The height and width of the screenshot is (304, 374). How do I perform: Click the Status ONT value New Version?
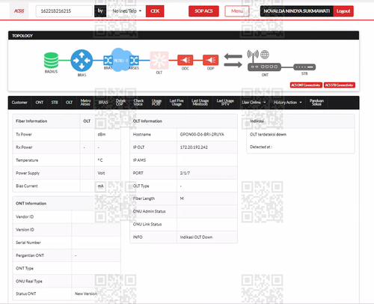coord(86,294)
